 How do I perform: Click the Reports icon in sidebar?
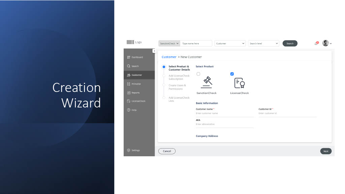tap(129, 93)
